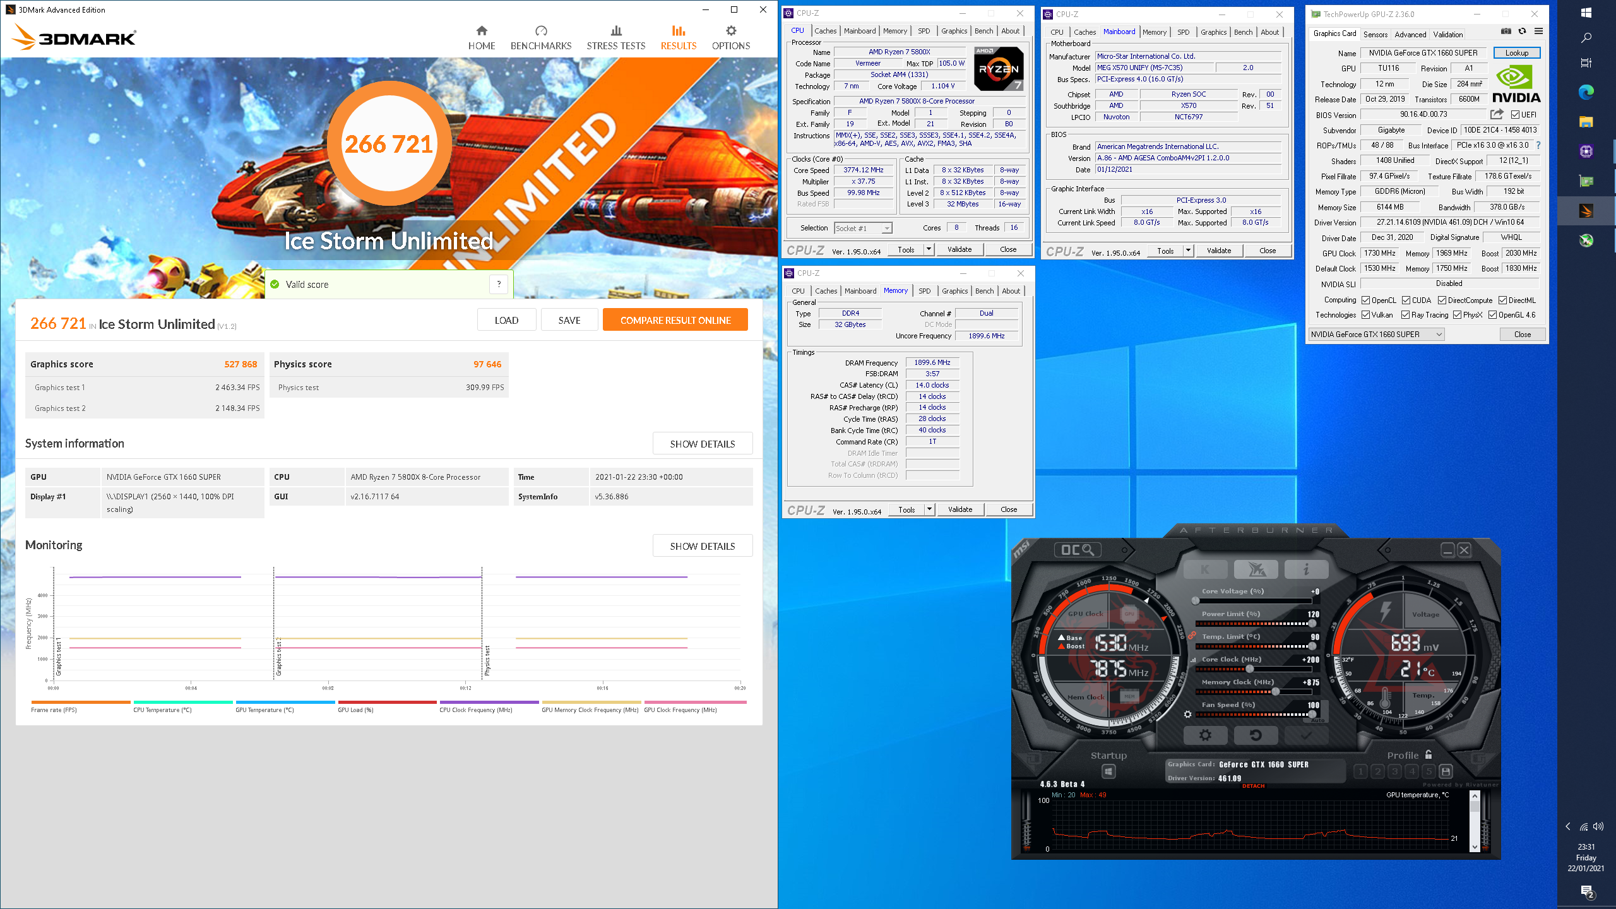Click the LOAD button in 3DMark
The image size is (1616, 909).
506,320
